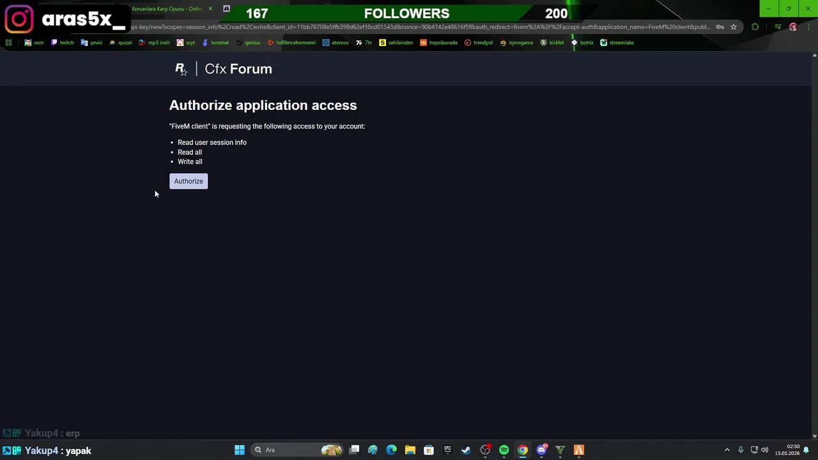This screenshot has width=818, height=460.
Task: Open the kicklet bookmark
Action: [552, 43]
